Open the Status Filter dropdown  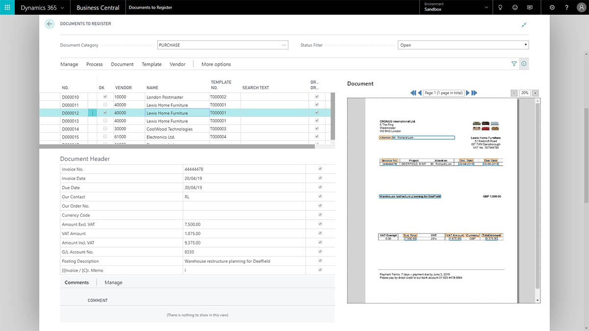[x=463, y=45]
